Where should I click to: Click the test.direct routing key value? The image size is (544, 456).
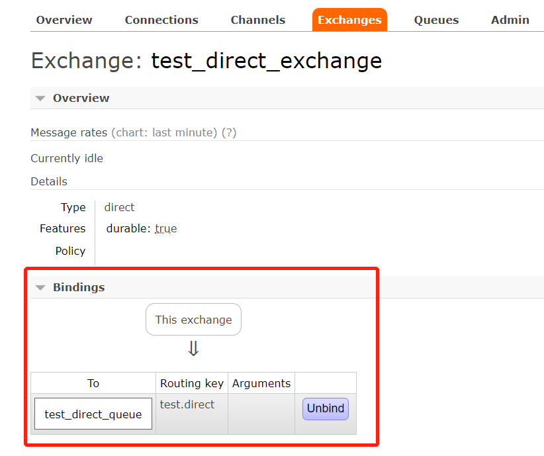point(187,404)
